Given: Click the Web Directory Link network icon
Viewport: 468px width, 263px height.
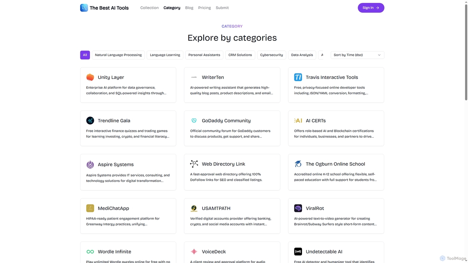Looking at the screenshot, I should (194, 164).
